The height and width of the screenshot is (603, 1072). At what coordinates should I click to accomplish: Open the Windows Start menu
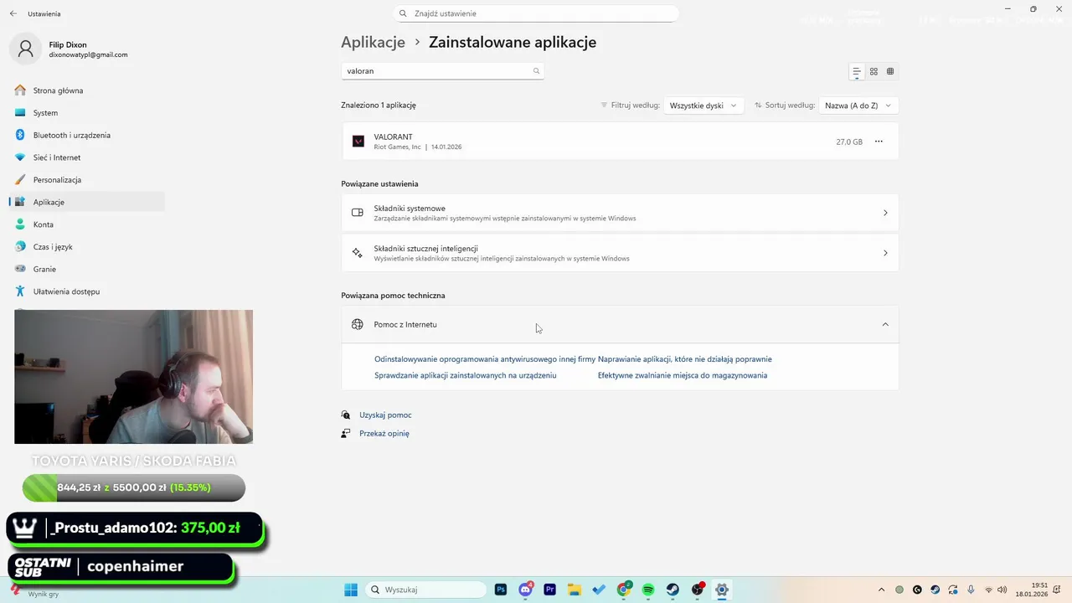tap(351, 590)
